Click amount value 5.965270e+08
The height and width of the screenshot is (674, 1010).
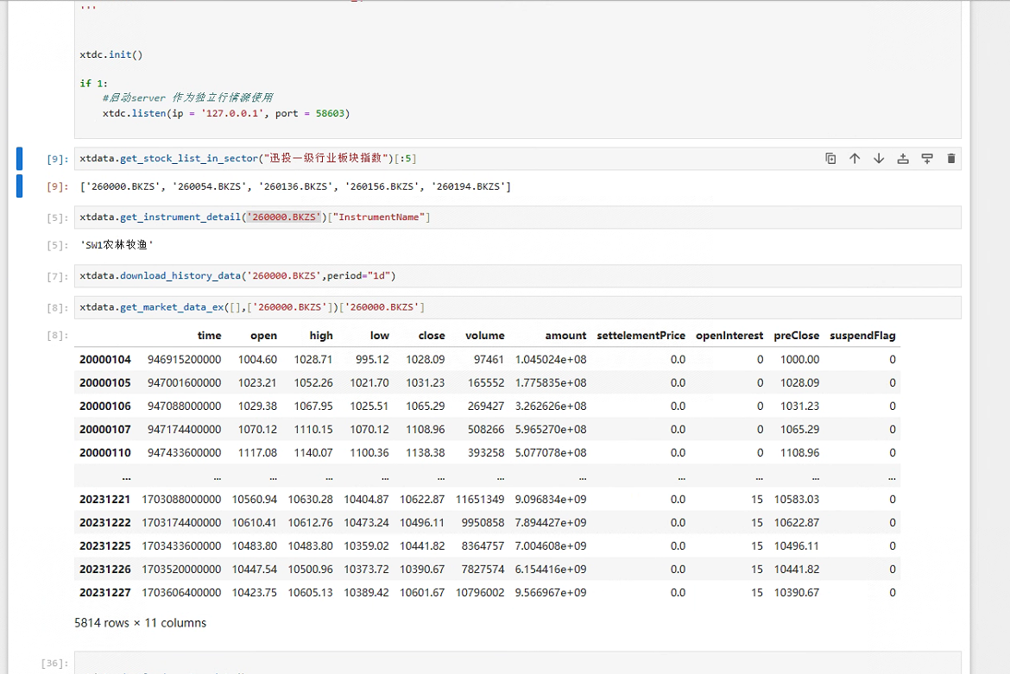click(x=551, y=430)
